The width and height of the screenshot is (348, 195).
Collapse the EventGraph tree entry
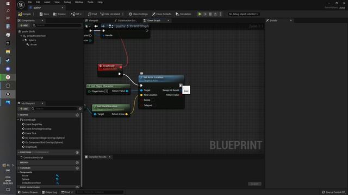coord(18,120)
